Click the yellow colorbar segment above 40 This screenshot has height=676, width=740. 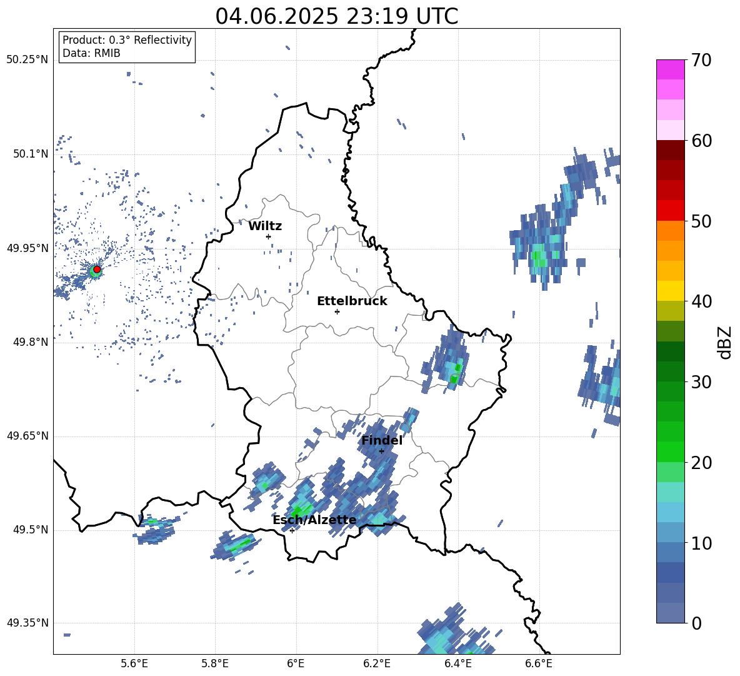coord(670,291)
